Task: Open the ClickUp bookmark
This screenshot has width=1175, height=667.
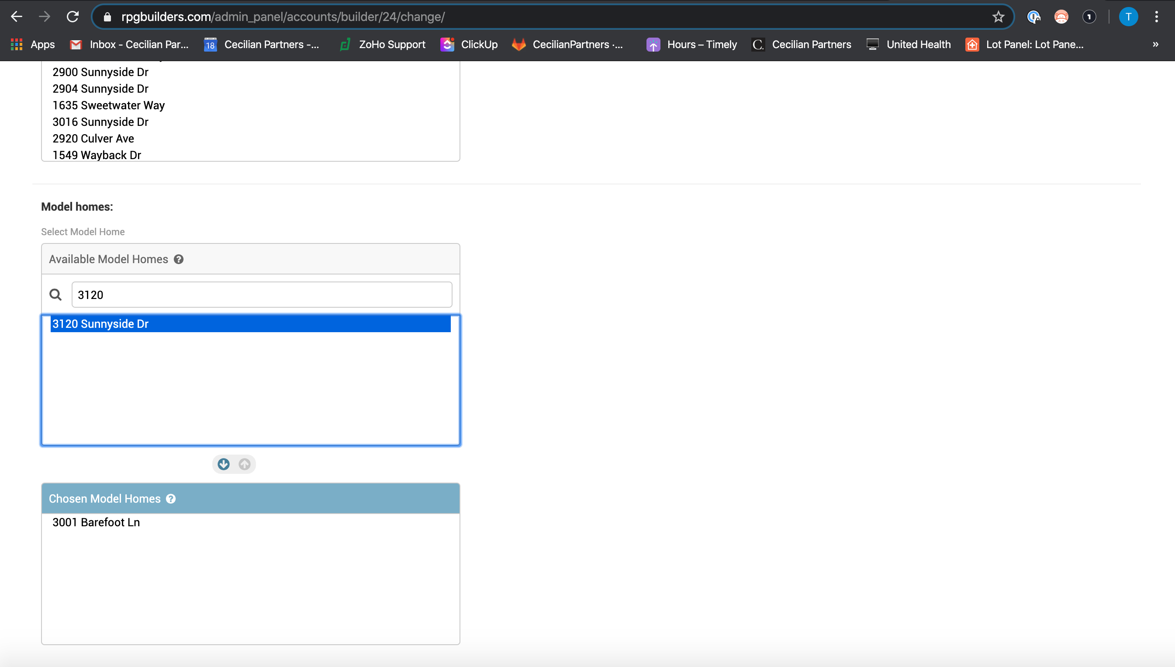Action: (x=469, y=45)
